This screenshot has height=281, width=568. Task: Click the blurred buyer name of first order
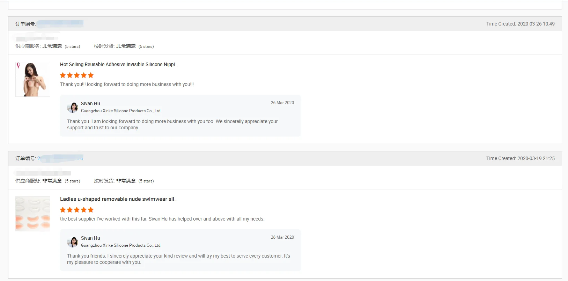(x=37, y=38)
